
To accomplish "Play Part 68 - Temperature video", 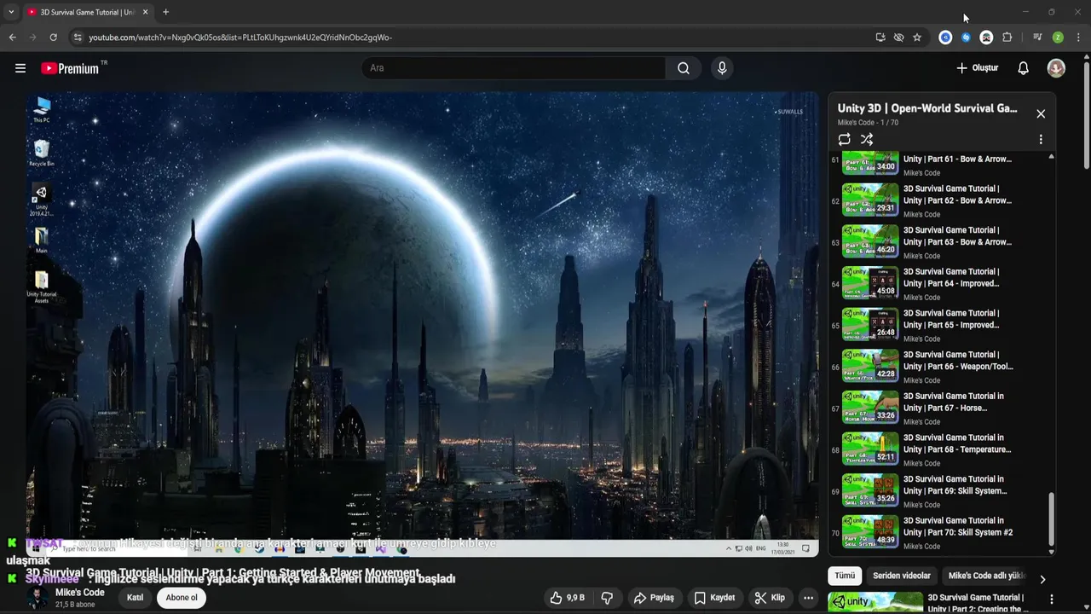I will pyautogui.click(x=870, y=448).
